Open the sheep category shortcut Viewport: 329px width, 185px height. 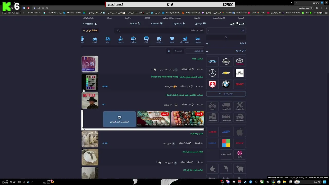tap(240, 169)
